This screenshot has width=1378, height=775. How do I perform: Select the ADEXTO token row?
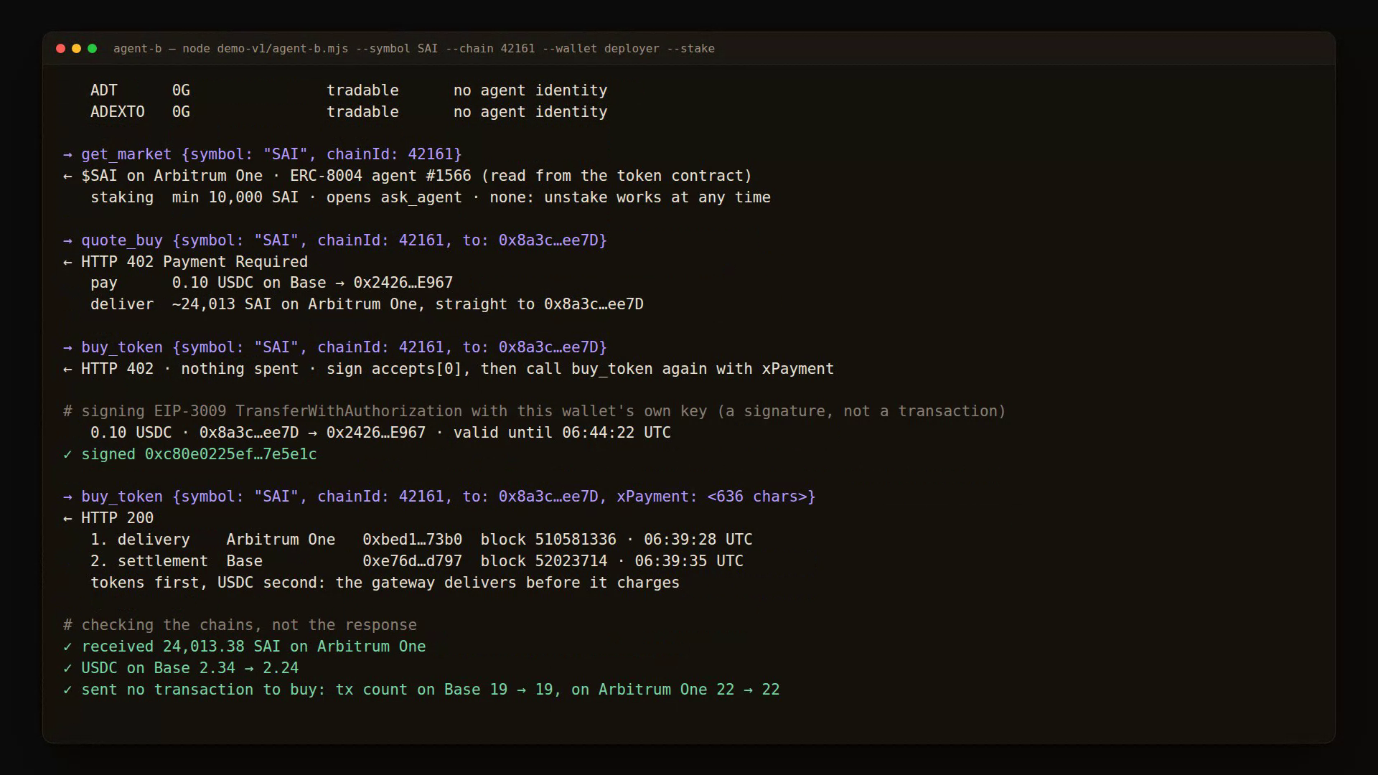[x=349, y=112]
